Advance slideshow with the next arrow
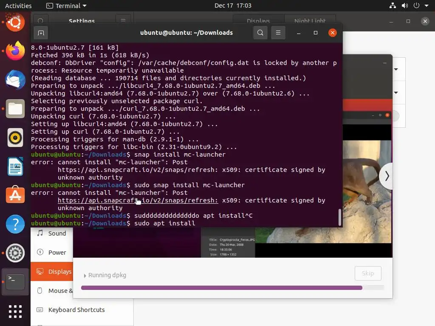This screenshot has width=435, height=326. (387, 176)
